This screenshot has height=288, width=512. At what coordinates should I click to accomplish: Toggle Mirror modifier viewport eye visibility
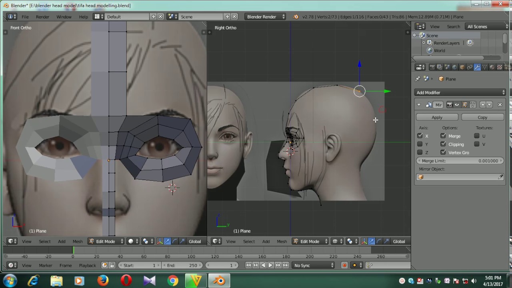[x=457, y=105]
